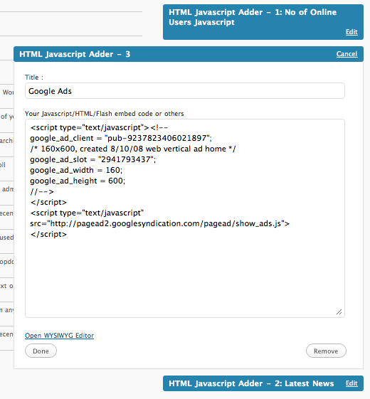370x399 pixels.
Task: Click Edit on Latest News widget
Action: 351,383
